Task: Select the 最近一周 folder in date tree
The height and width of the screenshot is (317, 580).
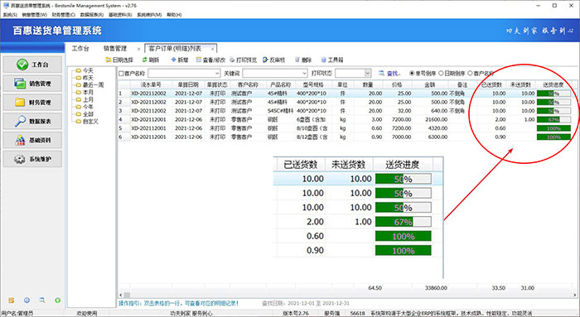Action: [89, 85]
